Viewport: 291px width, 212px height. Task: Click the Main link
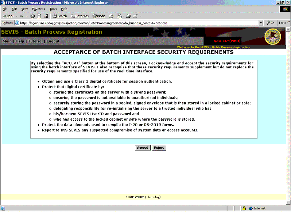click(7, 41)
